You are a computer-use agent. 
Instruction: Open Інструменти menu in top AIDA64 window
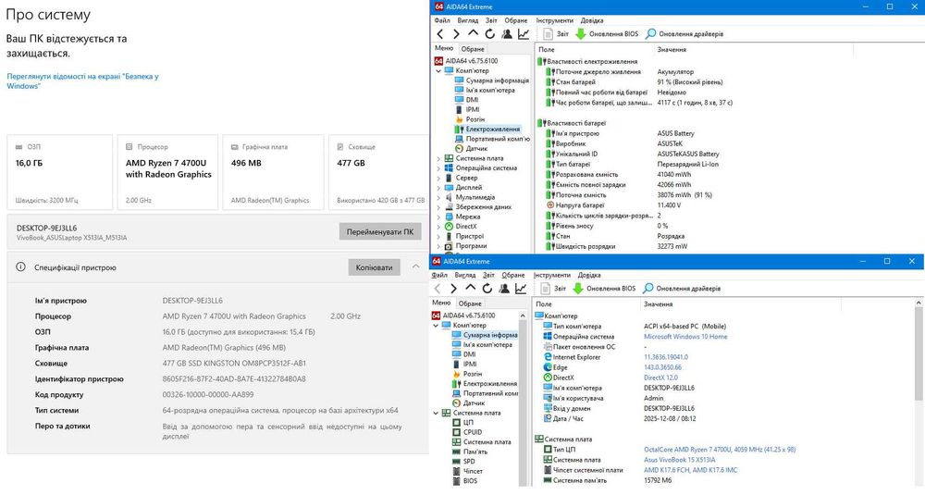[x=554, y=20]
